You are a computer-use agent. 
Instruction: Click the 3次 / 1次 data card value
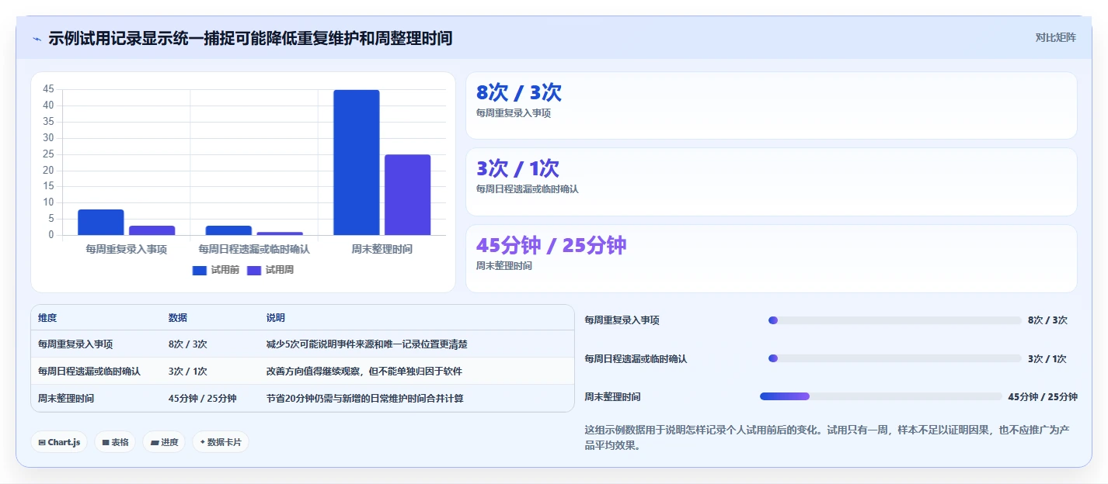tap(517, 169)
